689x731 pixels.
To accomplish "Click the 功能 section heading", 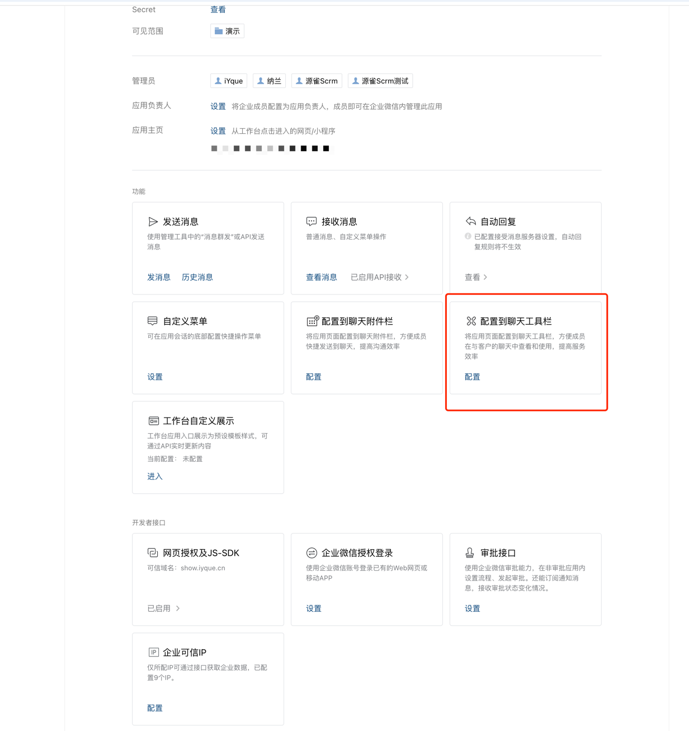I will tap(139, 191).
